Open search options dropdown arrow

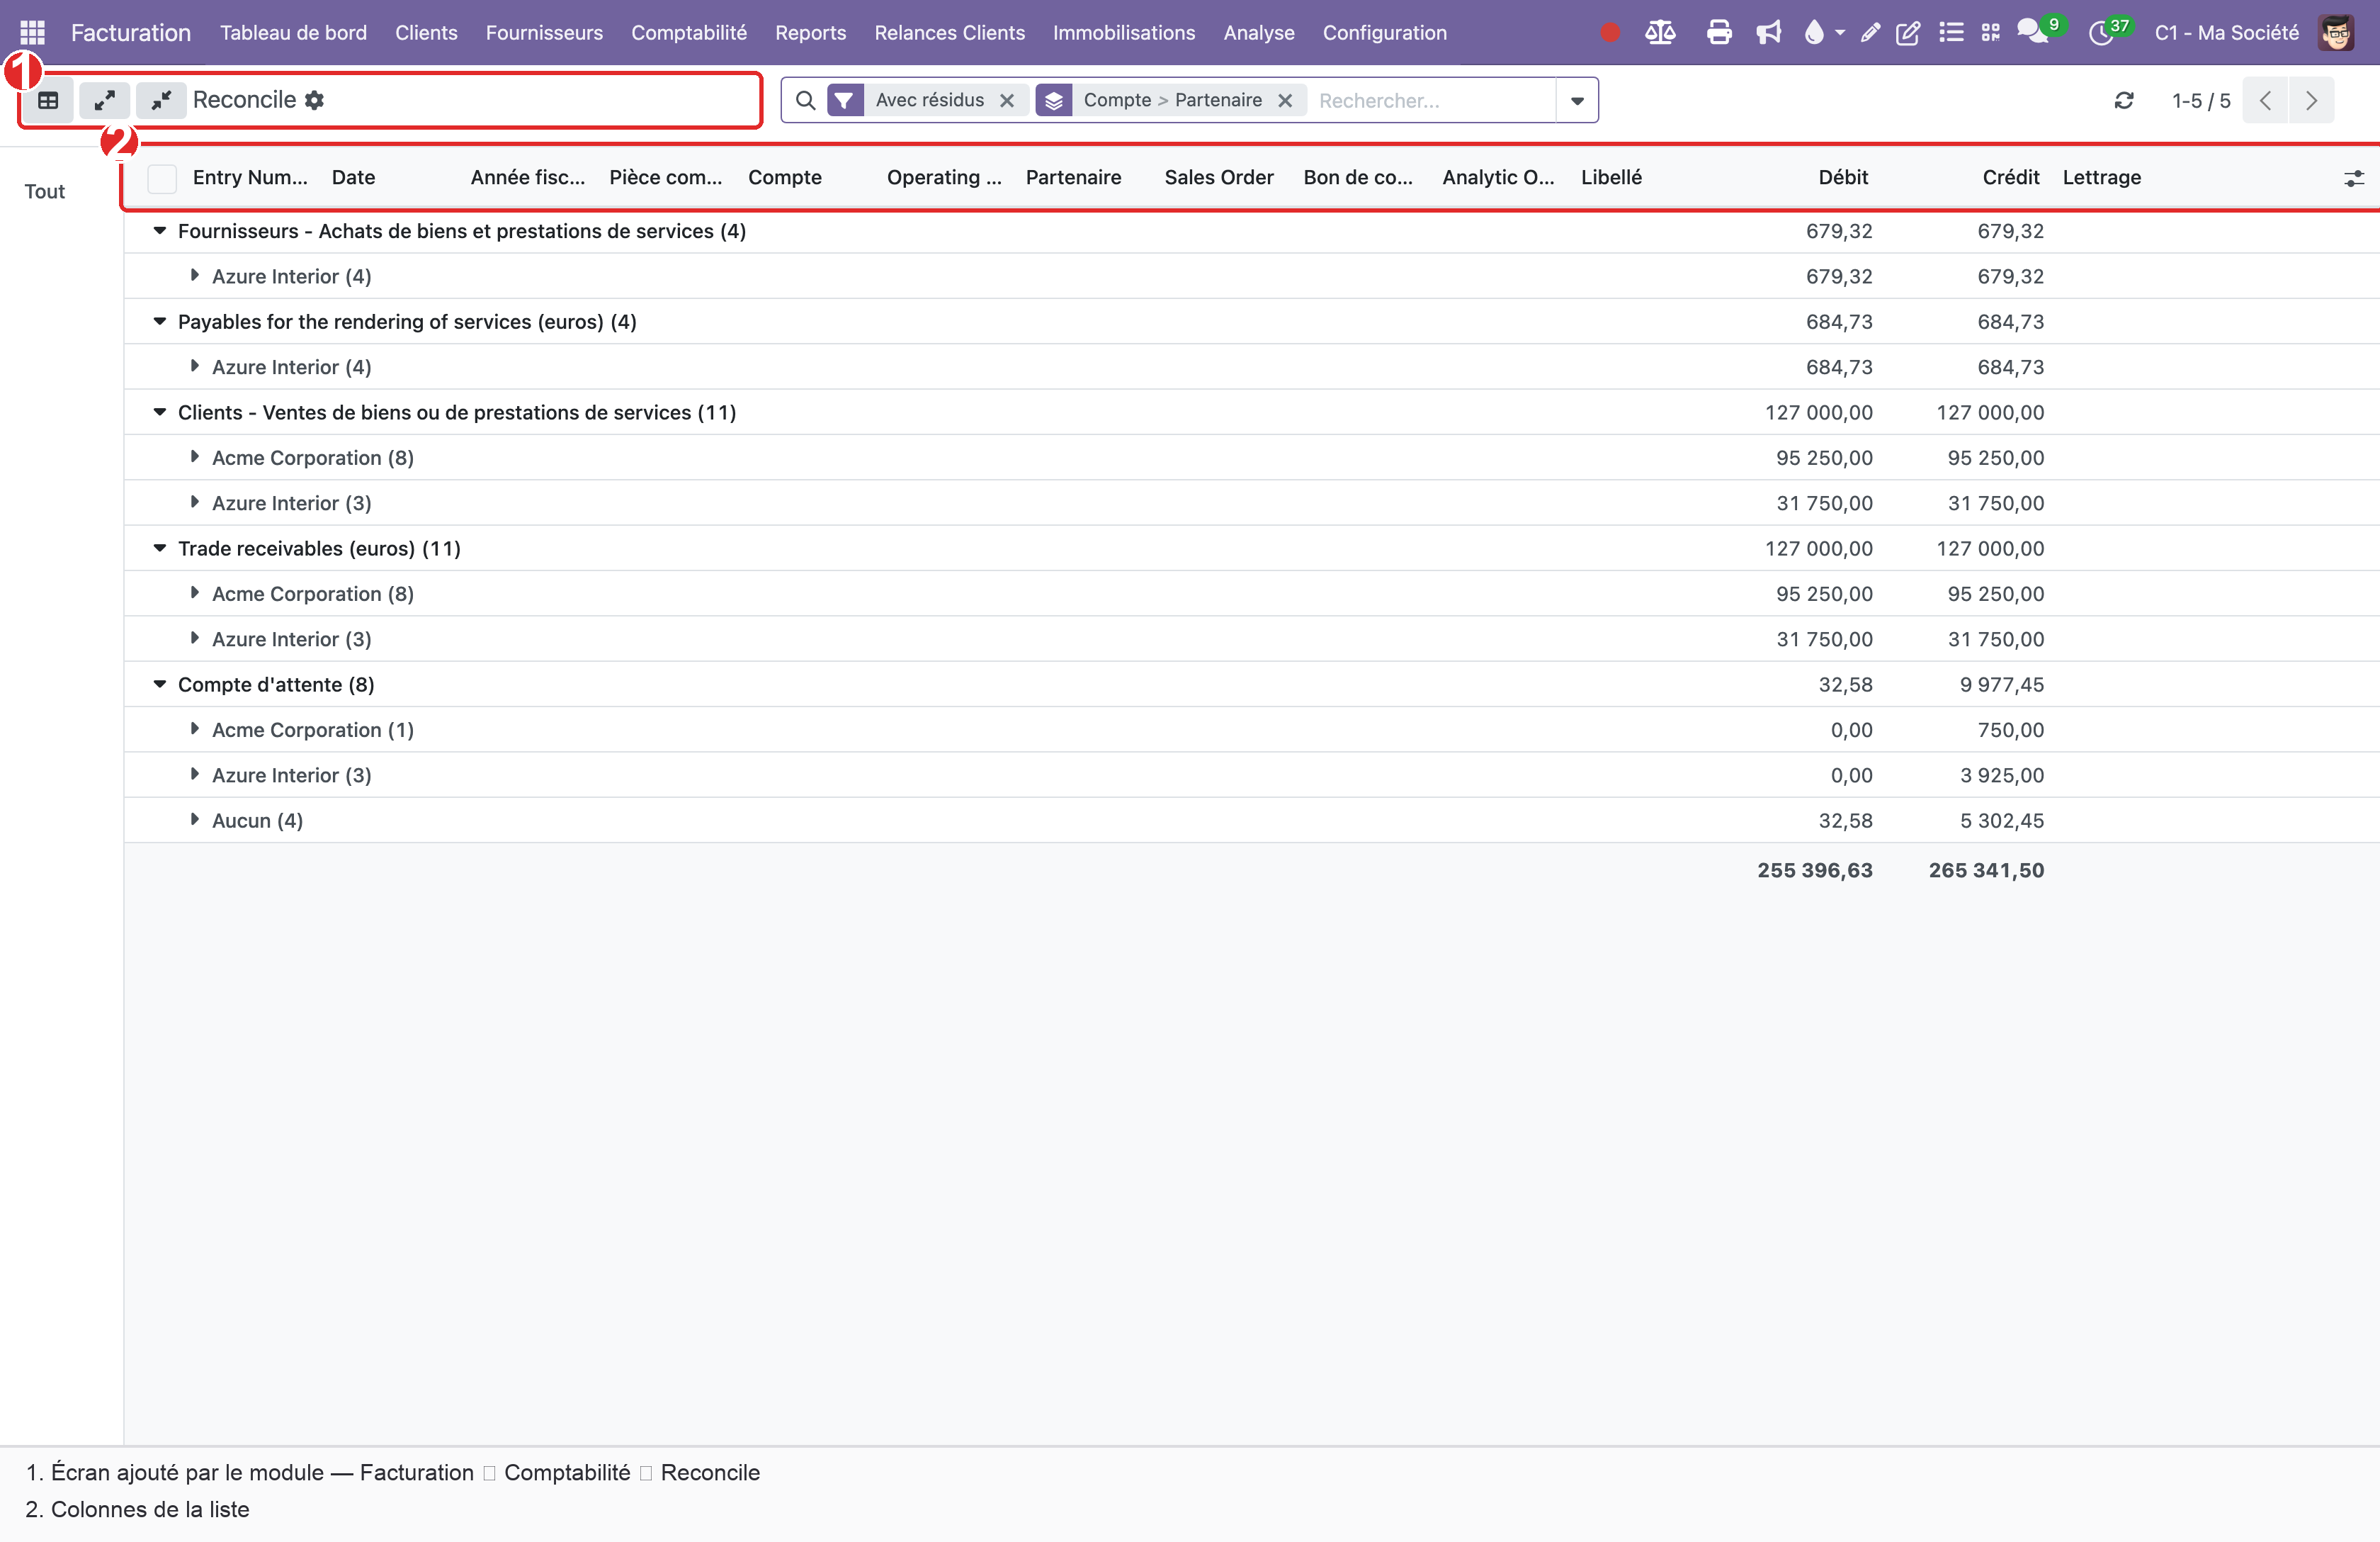(x=1577, y=100)
